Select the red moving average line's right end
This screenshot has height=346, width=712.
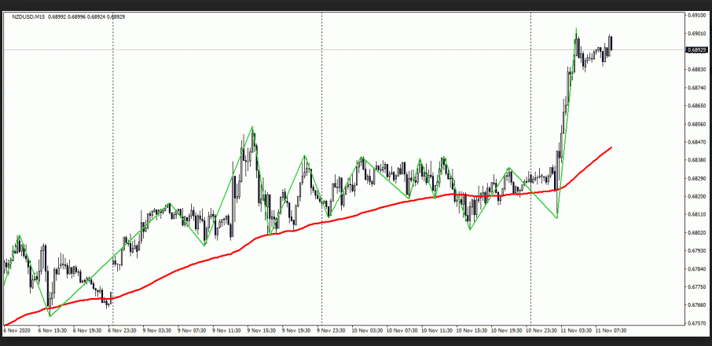click(x=611, y=147)
